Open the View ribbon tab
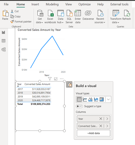 (x=69, y=4)
